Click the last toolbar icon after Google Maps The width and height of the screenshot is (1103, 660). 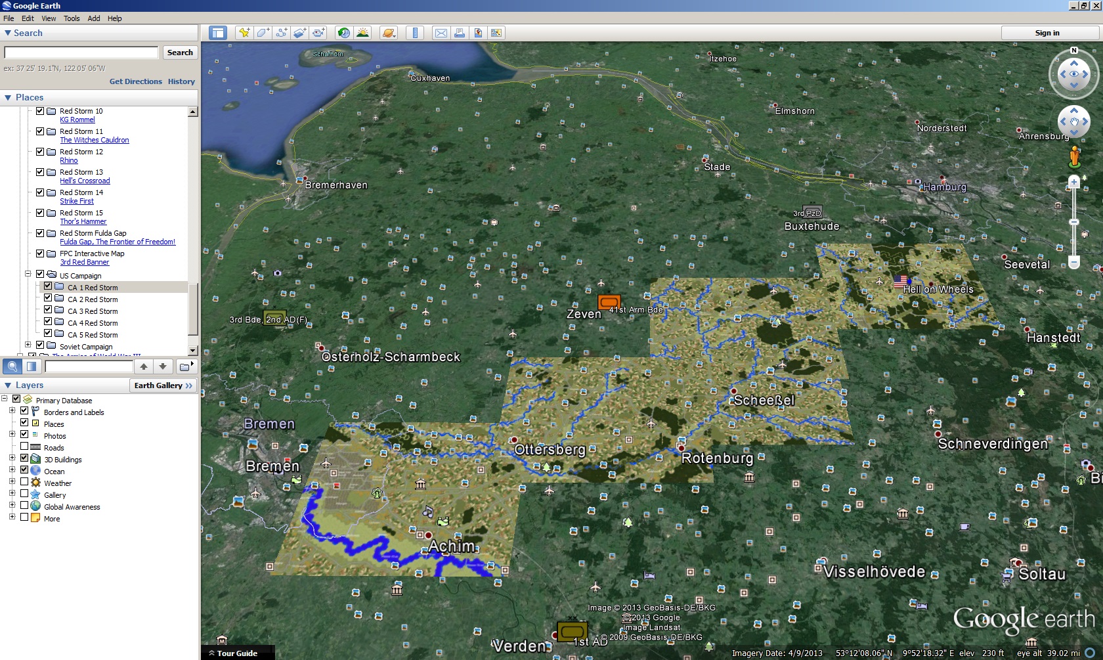[496, 33]
